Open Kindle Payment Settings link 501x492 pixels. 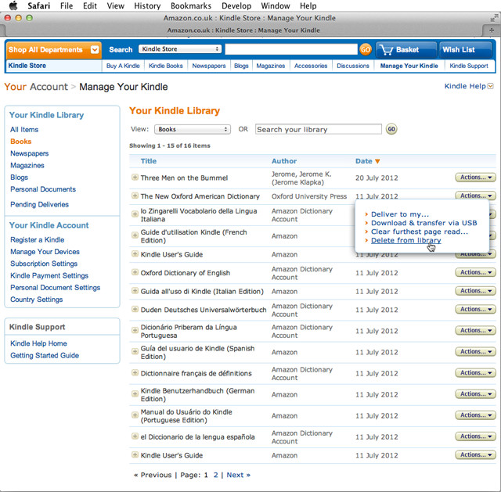49,275
